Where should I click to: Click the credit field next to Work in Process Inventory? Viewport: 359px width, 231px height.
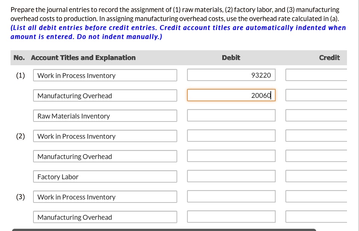coord(319,75)
